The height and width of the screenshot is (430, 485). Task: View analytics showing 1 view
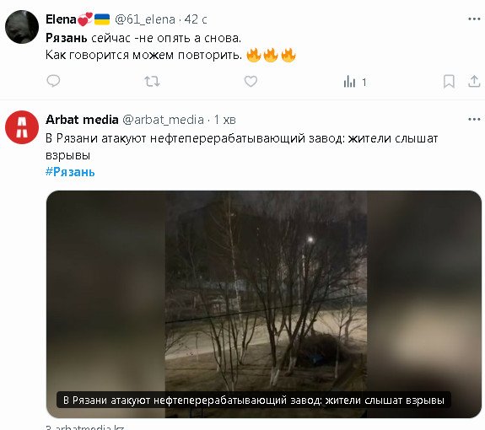[x=355, y=82]
